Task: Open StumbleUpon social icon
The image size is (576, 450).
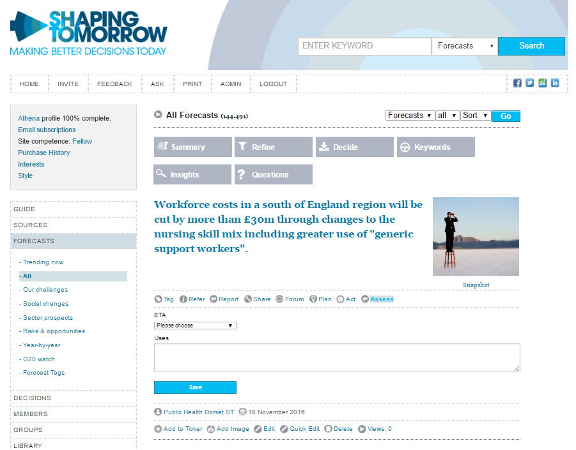Action: [x=543, y=83]
